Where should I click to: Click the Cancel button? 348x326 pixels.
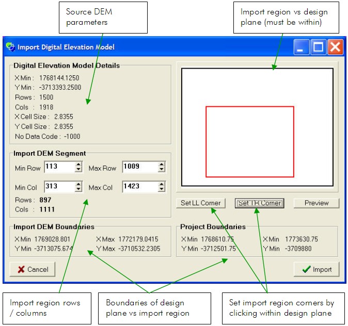point(33,269)
